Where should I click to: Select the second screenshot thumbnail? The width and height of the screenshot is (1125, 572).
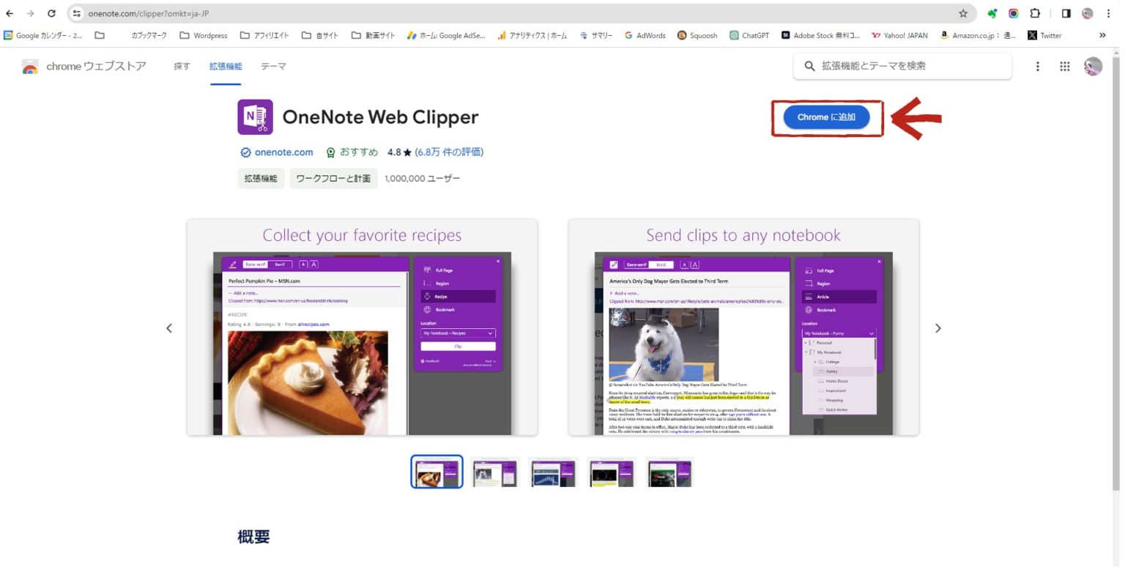pyautogui.click(x=495, y=472)
